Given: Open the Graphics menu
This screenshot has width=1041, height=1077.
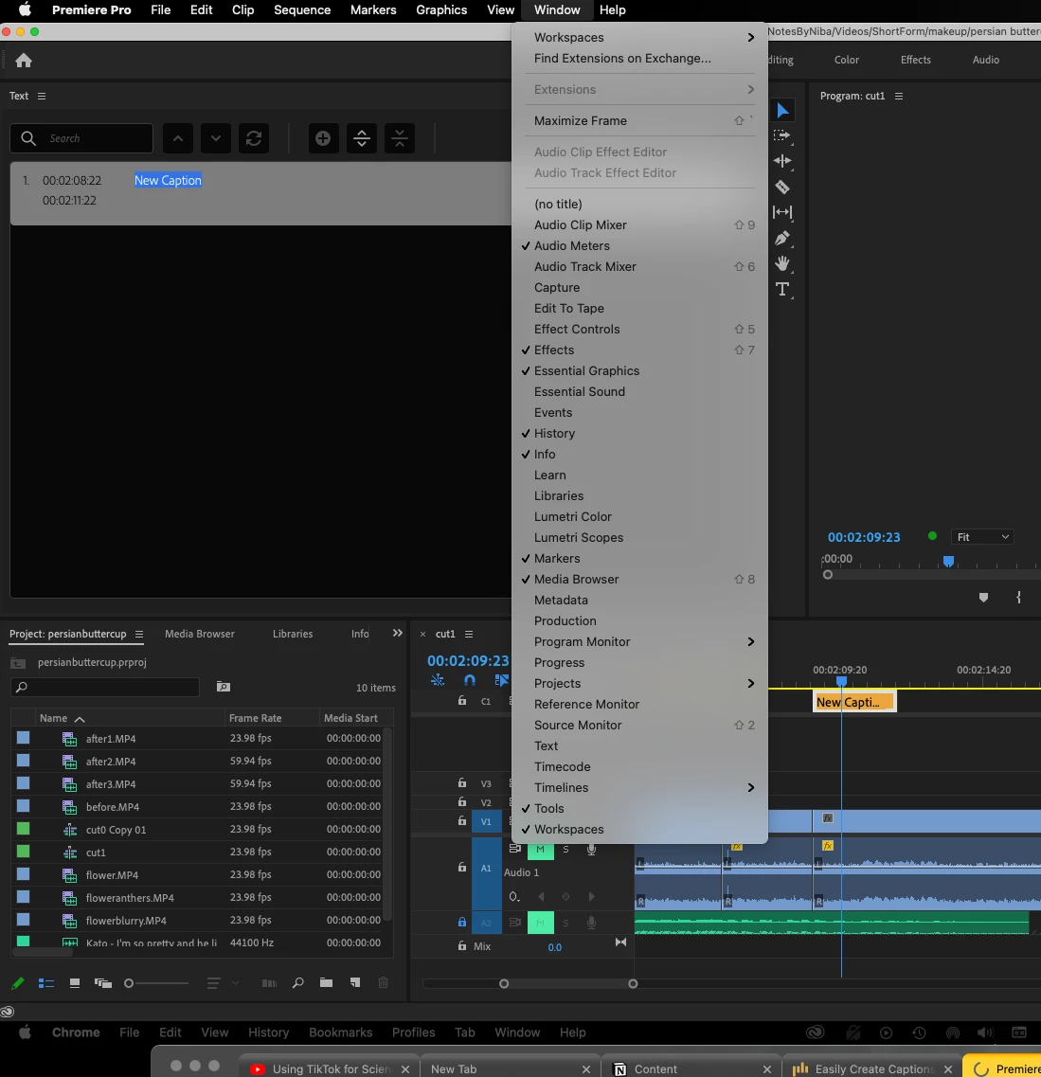Looking at the screenshot, I should pos(441,10).
